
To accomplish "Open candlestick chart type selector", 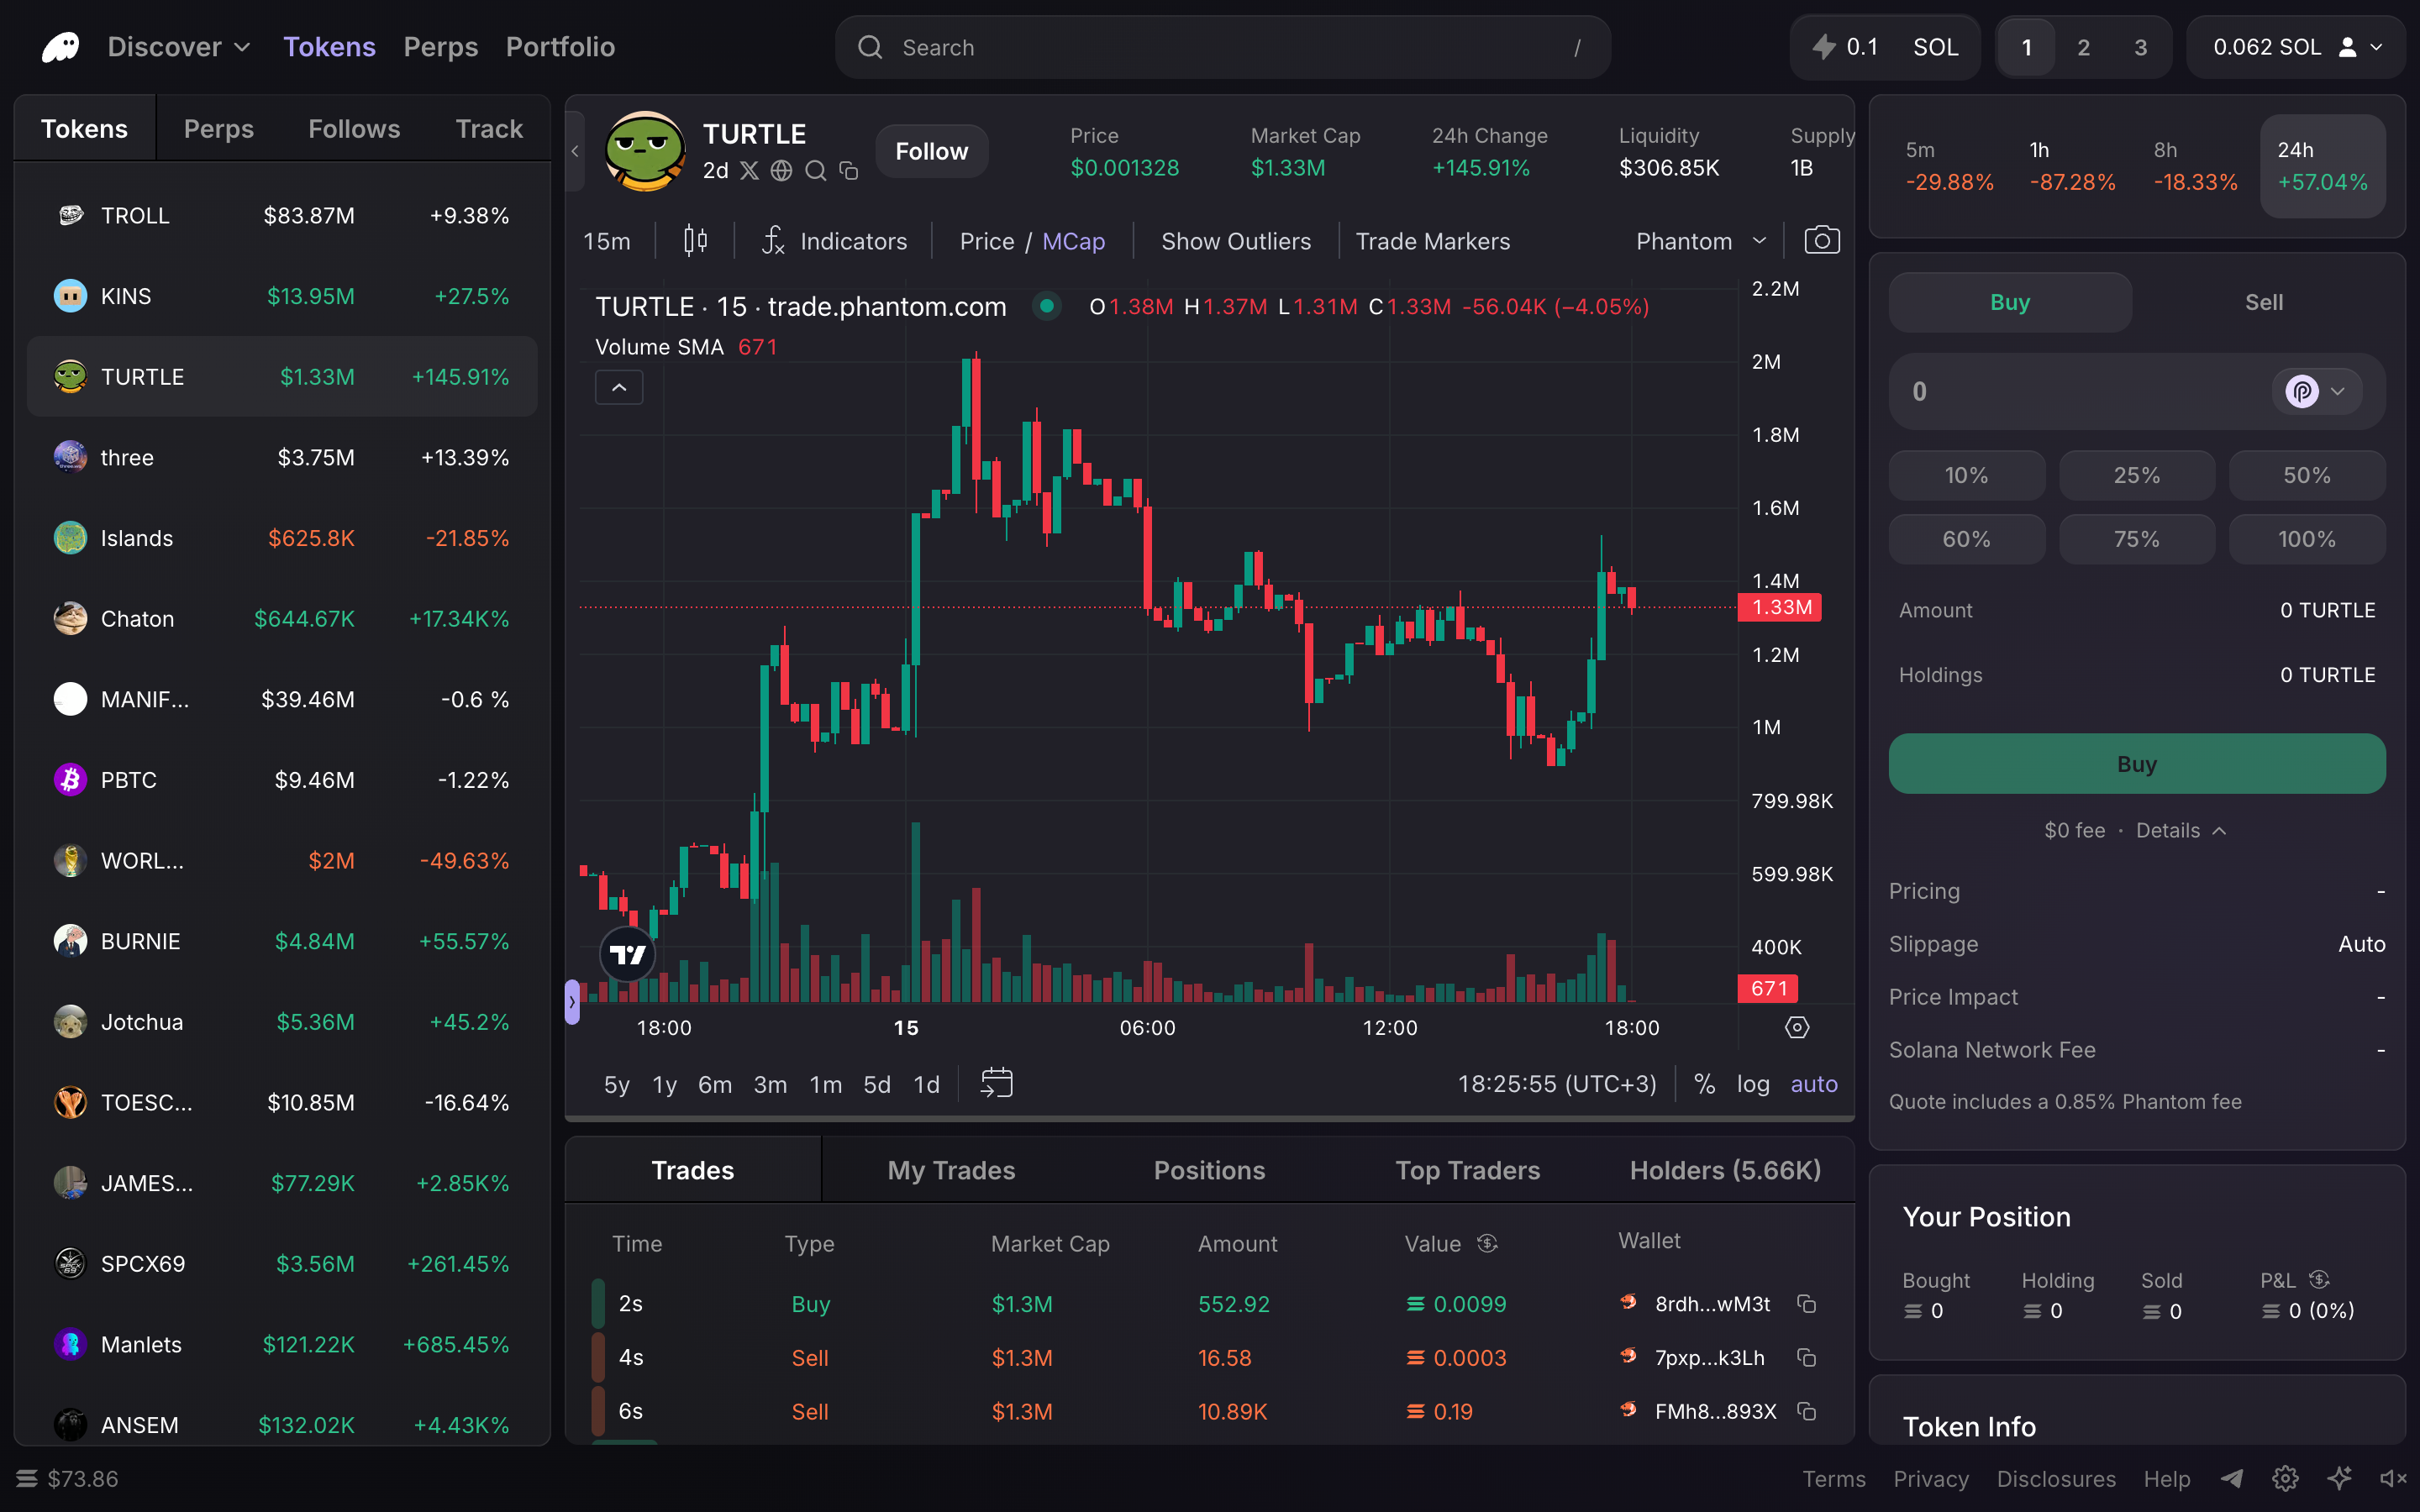I will [x=696, y=241].
